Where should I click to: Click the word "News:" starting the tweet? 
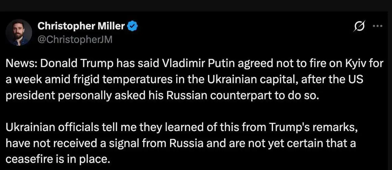tap(21, 64)
